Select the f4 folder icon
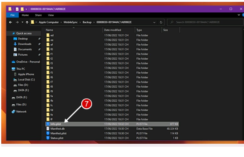The width and height of the screenshot is (244, 157). click(48, 68)
